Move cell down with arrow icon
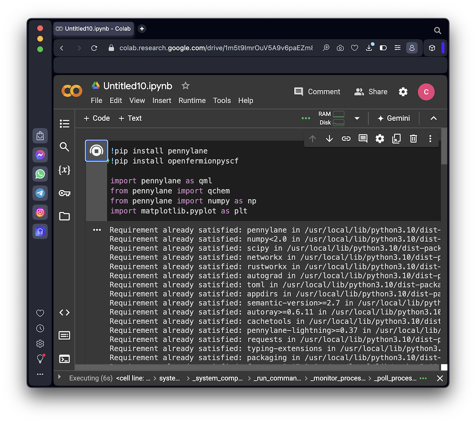The width and height of the screenshot is (476, 423). (x=329, y=139)
